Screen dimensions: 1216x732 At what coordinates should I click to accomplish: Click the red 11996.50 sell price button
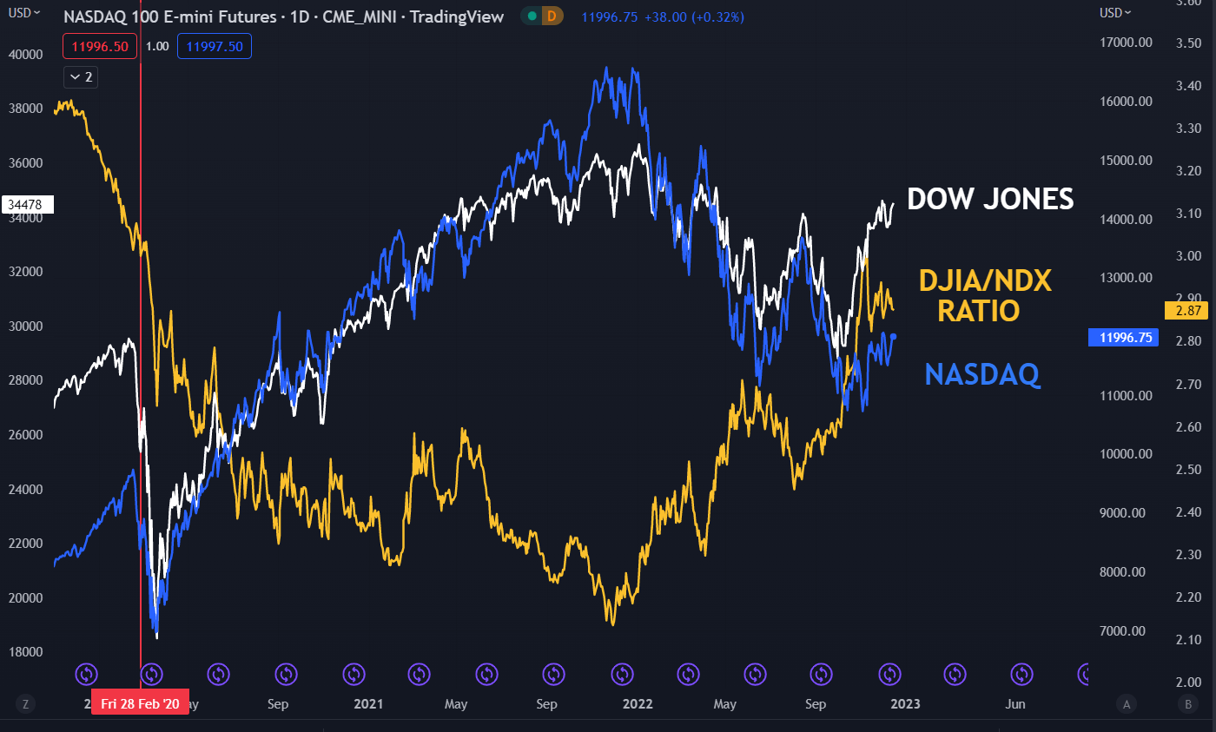click(x=100, y=46)
